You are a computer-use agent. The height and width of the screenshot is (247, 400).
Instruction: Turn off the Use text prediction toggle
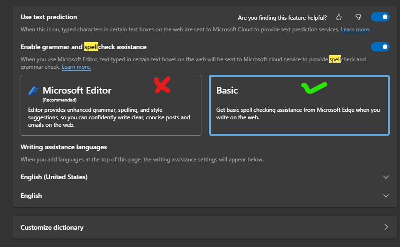[380, 17]
